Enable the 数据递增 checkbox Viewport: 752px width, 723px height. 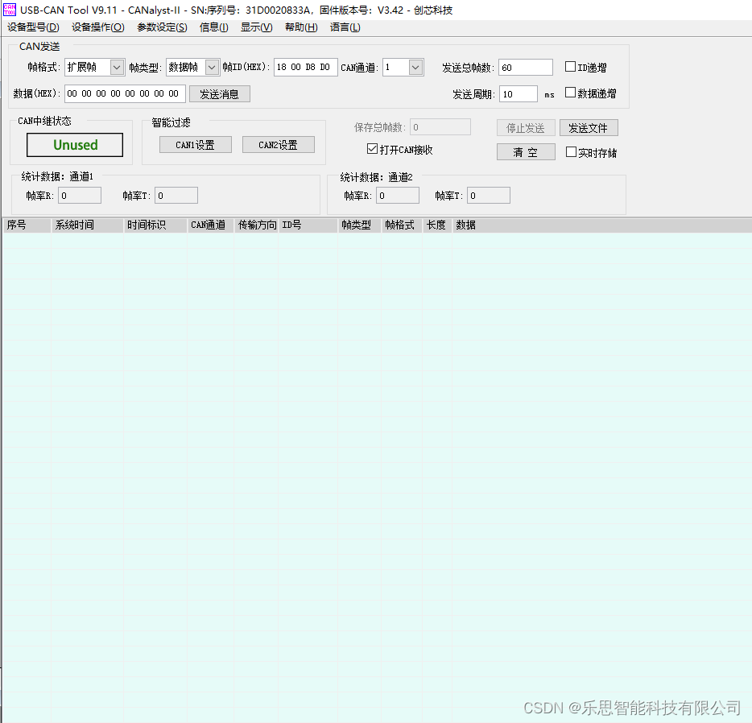click(570, 92)
